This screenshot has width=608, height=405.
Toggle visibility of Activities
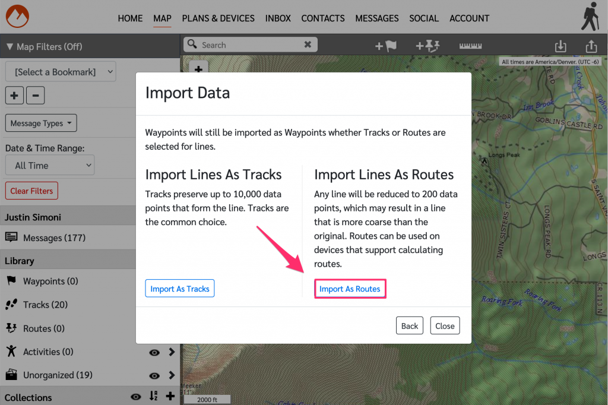coord(154,352)
